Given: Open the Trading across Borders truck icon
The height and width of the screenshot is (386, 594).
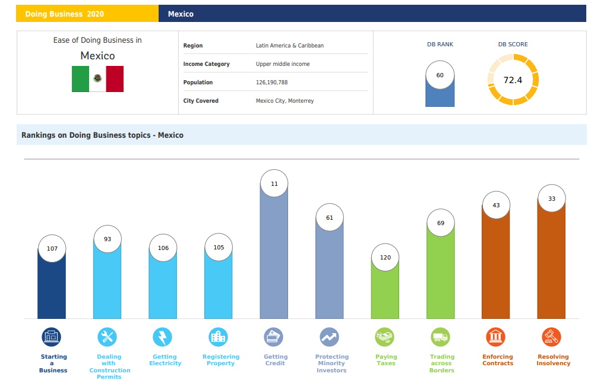Looking at the screenshot, I should point(441,337).
